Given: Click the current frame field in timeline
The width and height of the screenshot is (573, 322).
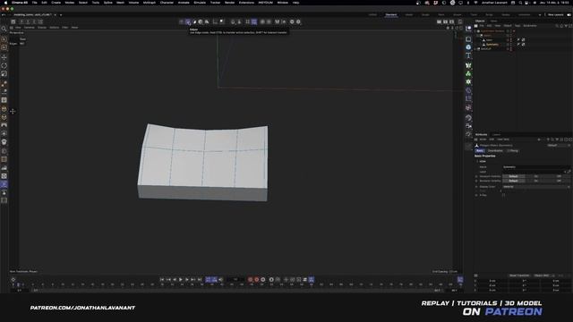Looking at the screenshot, I should click(x=235, y=280).
